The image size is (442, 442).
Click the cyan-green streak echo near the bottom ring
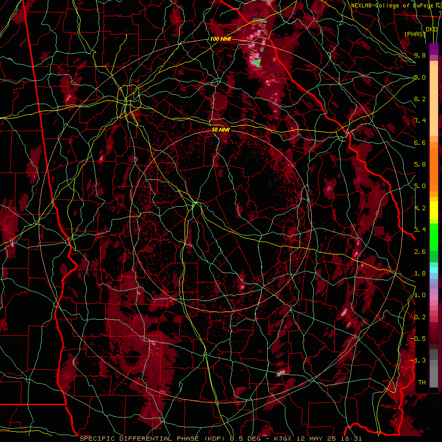point(281,373)
